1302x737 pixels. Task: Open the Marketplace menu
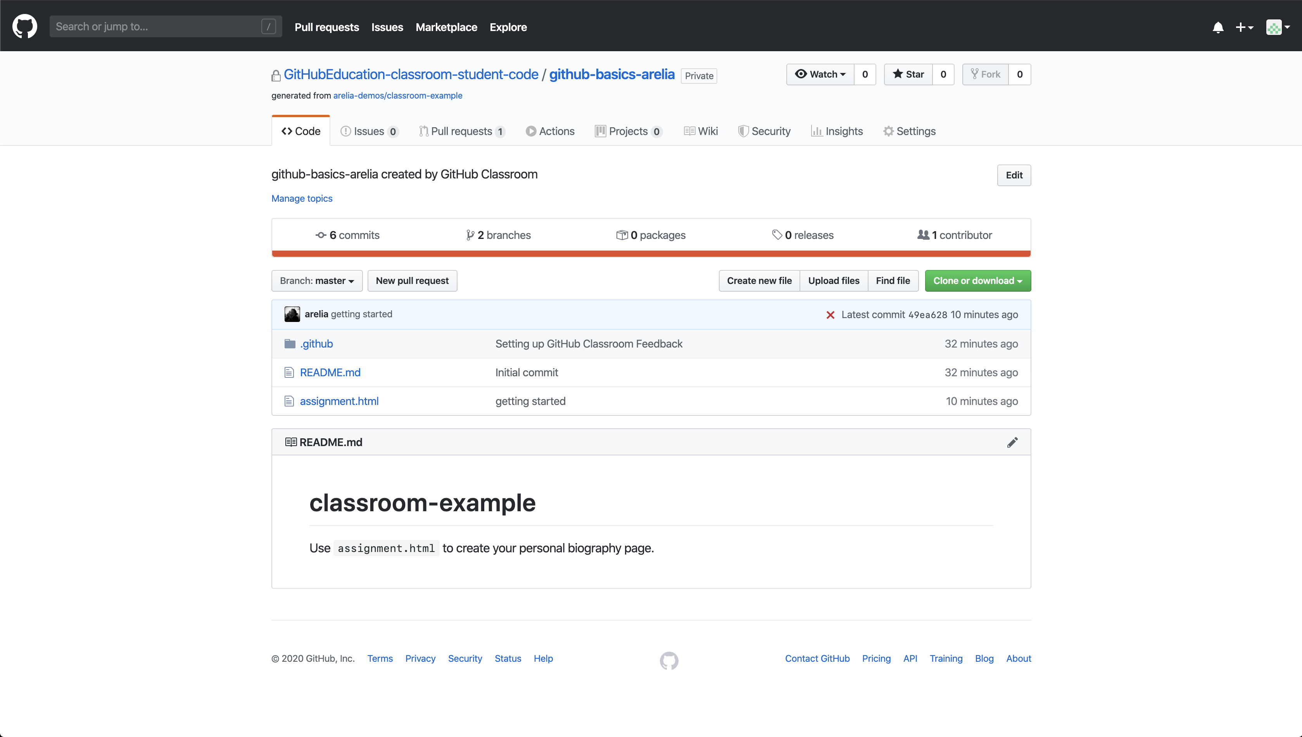coord(446,27)
